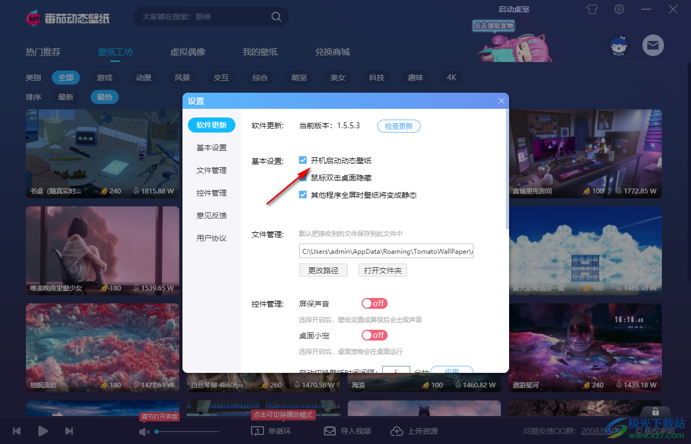
Task: Filter by 萌宠 category
Action: pos(299,78)
